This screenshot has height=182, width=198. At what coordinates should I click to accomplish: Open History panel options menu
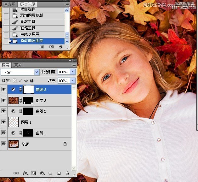click(66, 4)
